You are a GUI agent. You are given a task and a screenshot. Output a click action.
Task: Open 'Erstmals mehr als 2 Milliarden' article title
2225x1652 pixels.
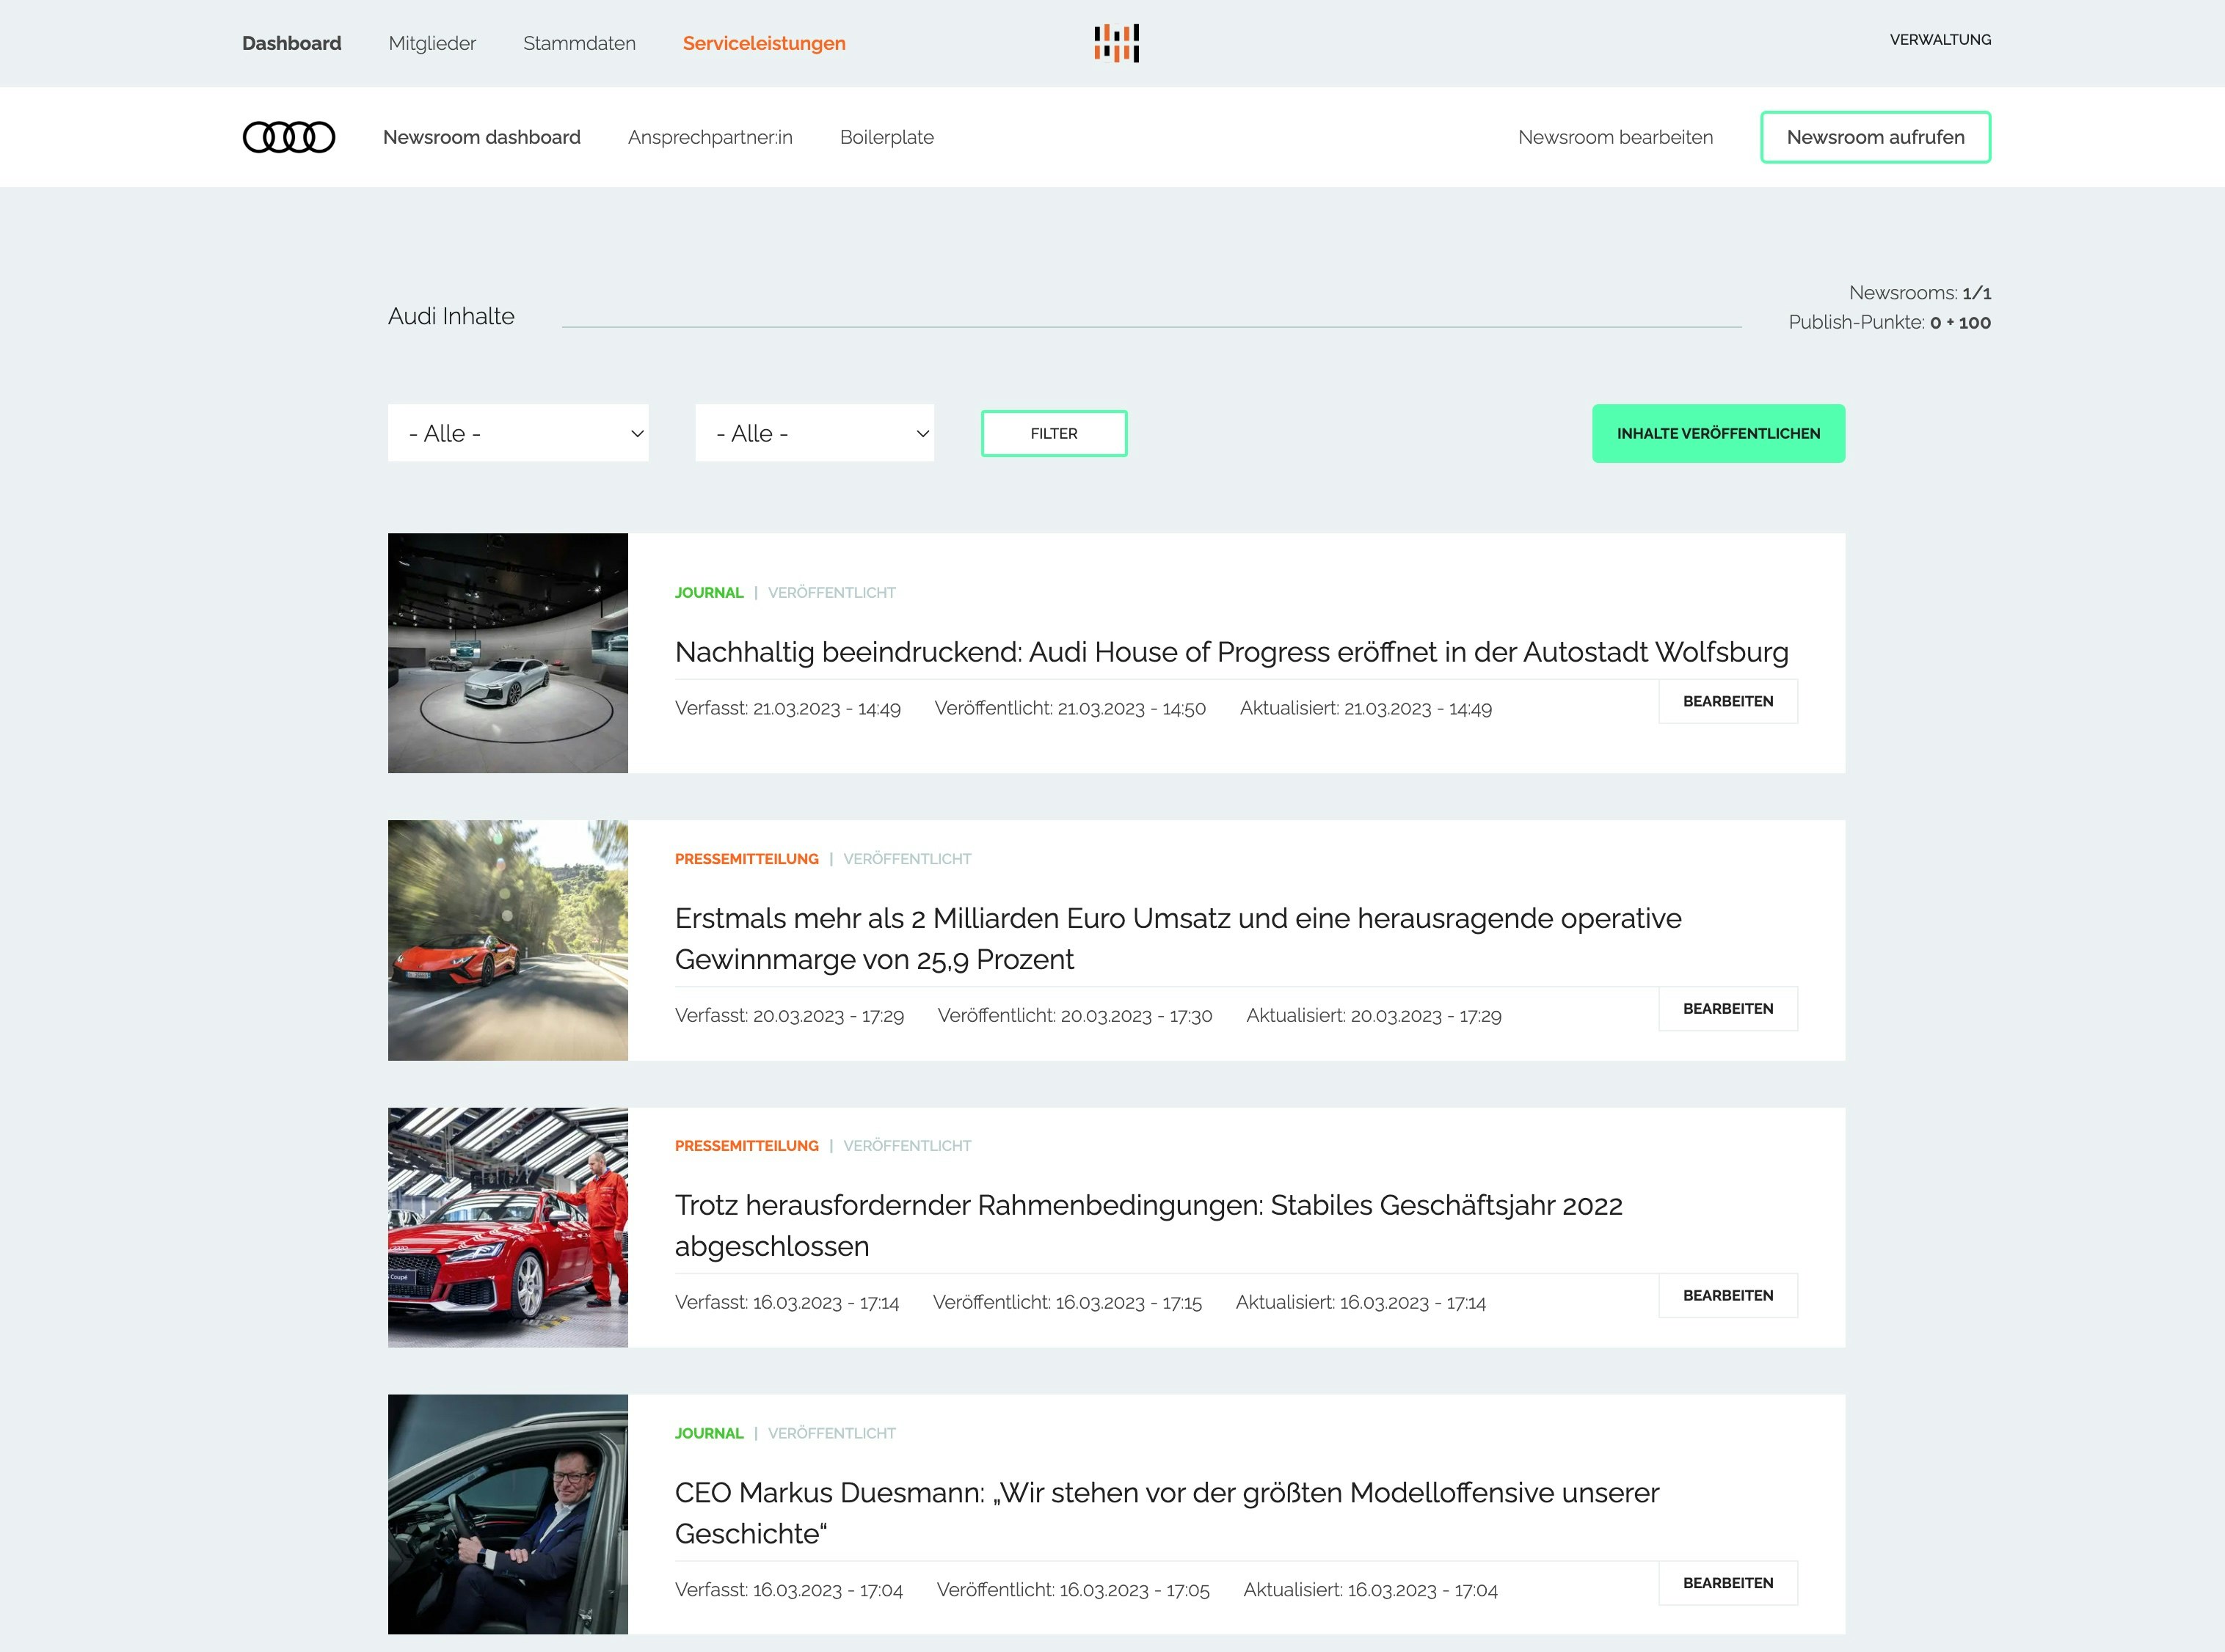point(1179,939)
